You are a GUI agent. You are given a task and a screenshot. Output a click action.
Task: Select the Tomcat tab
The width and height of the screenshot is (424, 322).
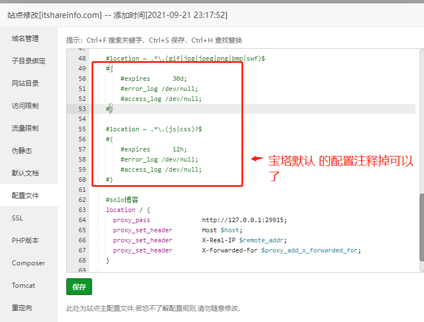(x=24, y=285)
